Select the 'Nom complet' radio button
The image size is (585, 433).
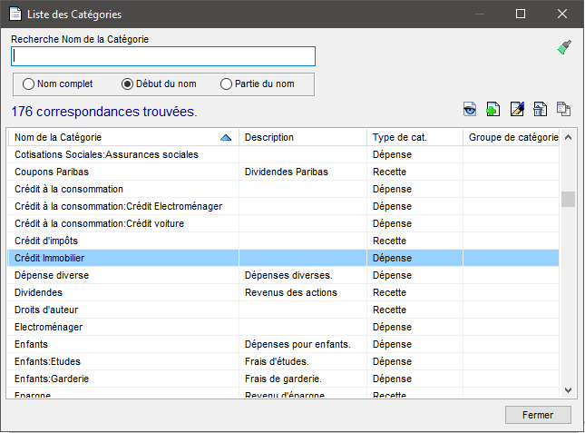click(x=29, y=84)
